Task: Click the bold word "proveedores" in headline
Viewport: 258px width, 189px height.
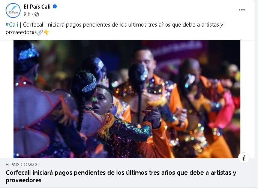Action: click(x=24, y=180)
